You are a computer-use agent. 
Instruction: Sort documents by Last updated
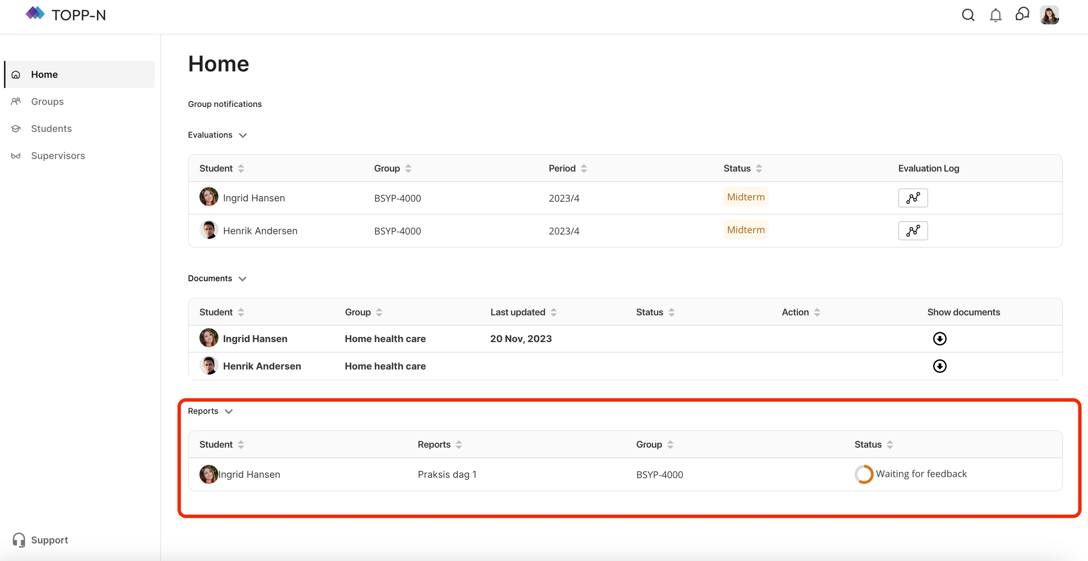tap(553, 312)
